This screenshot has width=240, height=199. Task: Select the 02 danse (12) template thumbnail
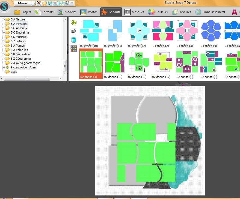point(163,62)
